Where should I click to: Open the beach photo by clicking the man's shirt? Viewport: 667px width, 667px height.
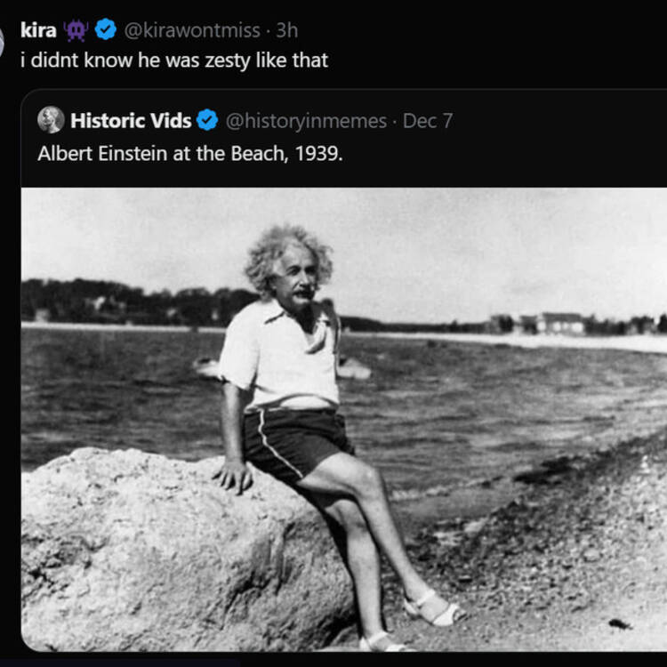coord(279,355)
